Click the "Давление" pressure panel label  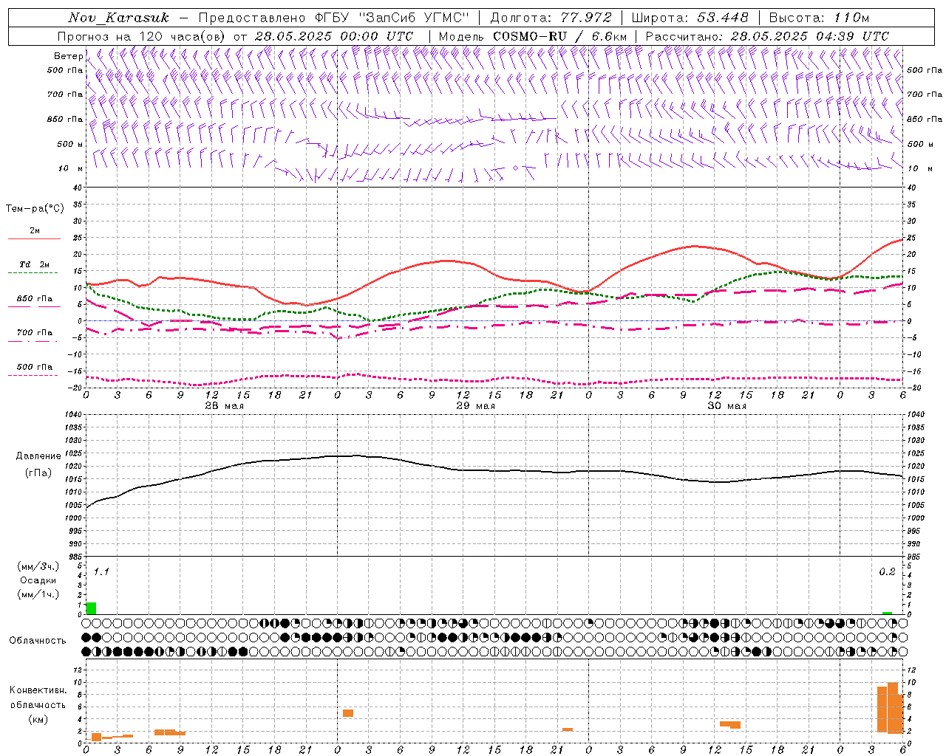point(38,456)
